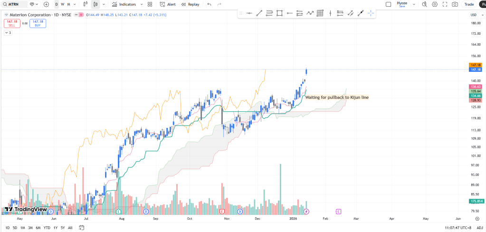Click the Trade button
Screen dimensions: 486x232
469,4
